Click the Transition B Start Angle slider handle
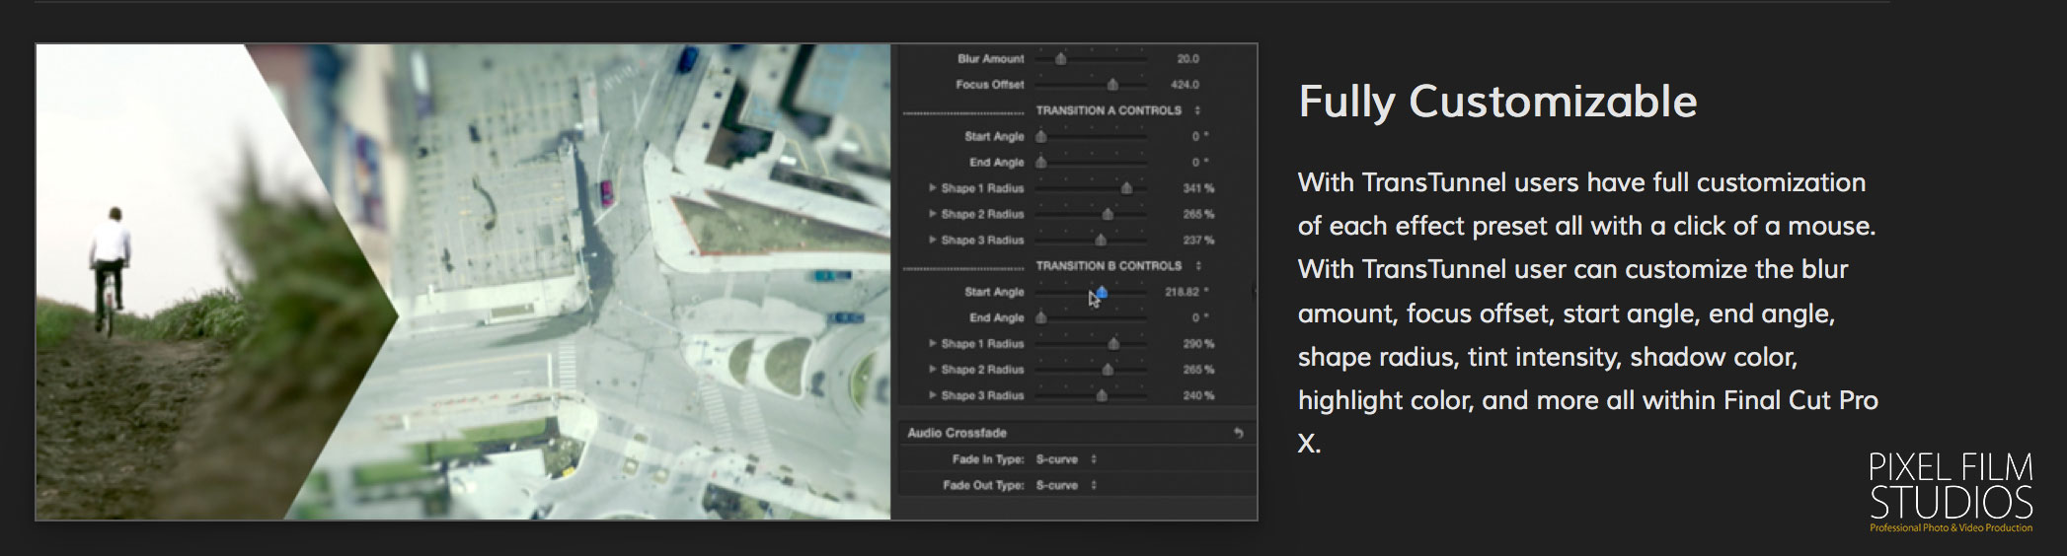Image resolution: width=2067 pixels, height=556 pixels. point(1102,293)
